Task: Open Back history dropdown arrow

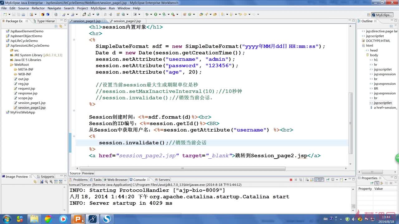Action: (249, 14)
